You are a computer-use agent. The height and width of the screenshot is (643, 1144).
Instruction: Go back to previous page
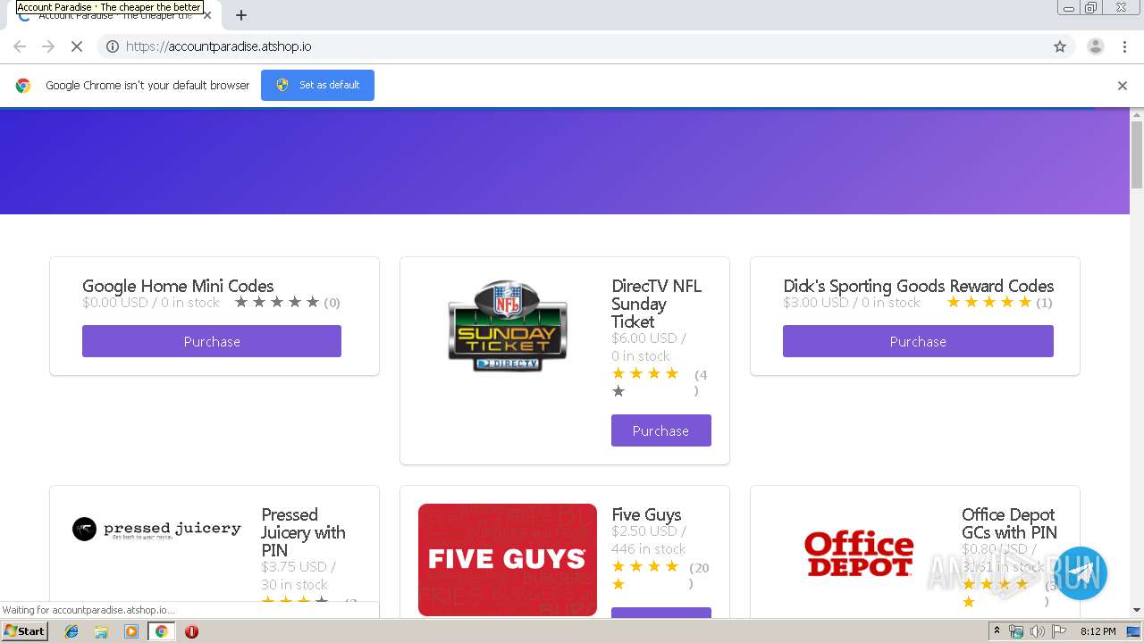(x=20, y=46)
